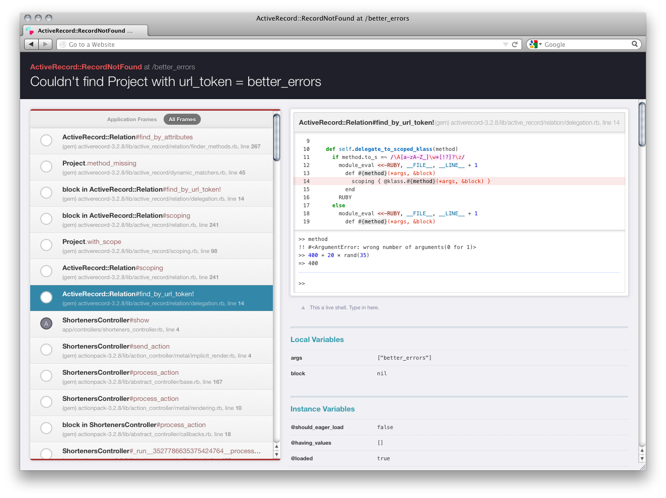Select circle for block in Relation#scoping frame

coord(46,219)
